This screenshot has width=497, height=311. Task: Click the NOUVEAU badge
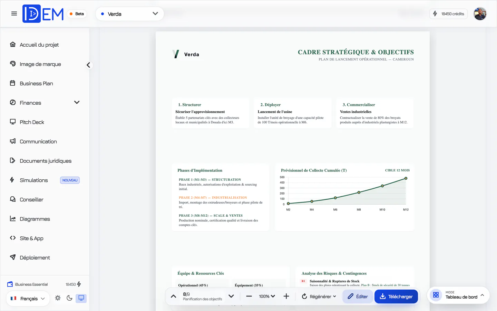pos(70,180)
